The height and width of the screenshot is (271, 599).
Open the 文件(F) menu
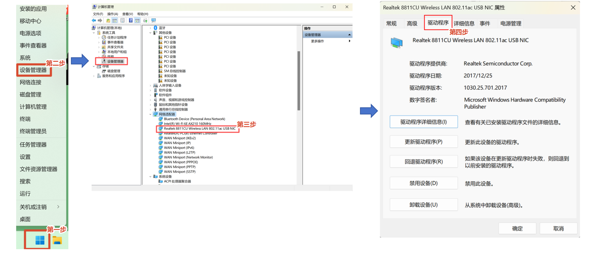[x=98, y=14]
